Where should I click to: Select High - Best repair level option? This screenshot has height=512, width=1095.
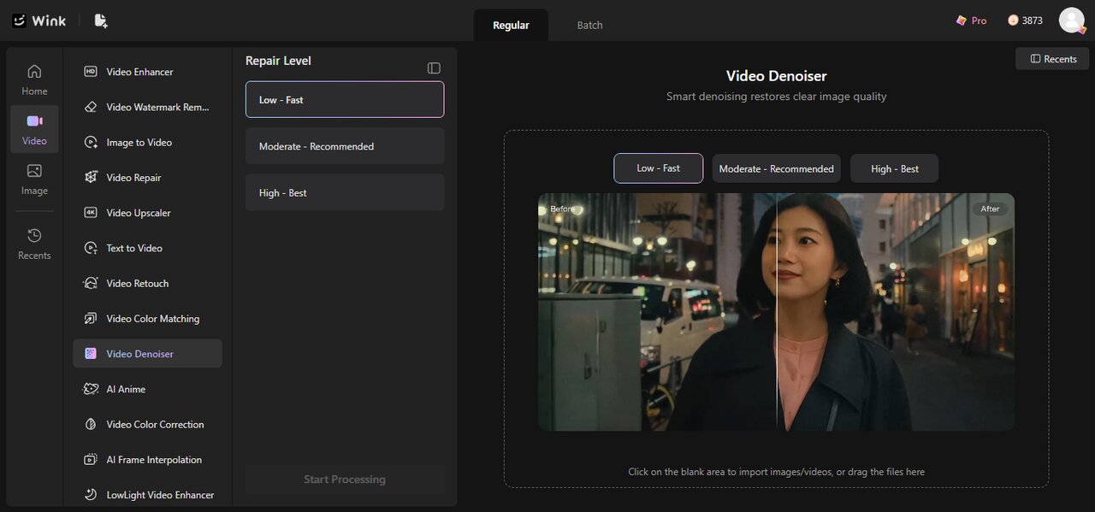(x=345, y=192)
